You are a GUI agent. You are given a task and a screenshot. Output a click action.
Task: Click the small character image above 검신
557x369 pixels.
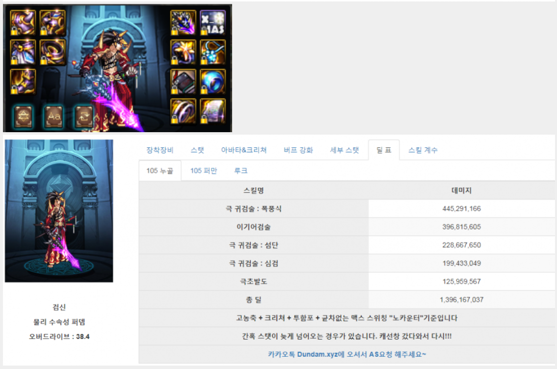tap(59, 211)
